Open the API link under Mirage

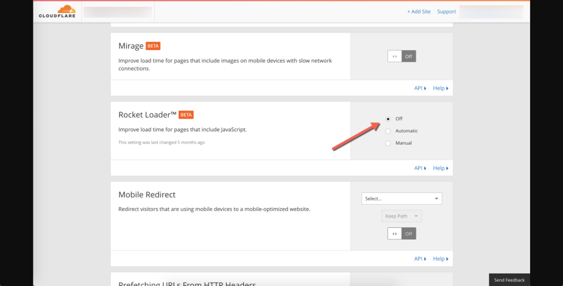(x=420, y=88)
